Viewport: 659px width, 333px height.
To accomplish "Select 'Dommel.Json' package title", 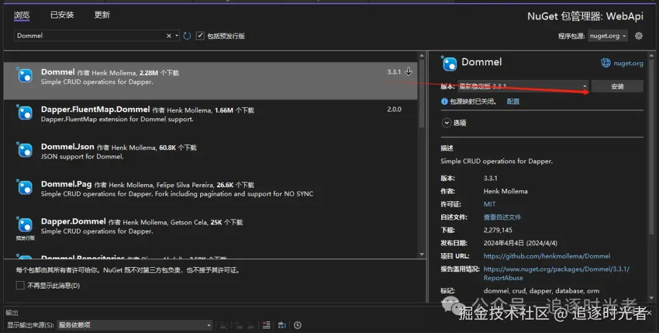I will click(x=68, y=146).
